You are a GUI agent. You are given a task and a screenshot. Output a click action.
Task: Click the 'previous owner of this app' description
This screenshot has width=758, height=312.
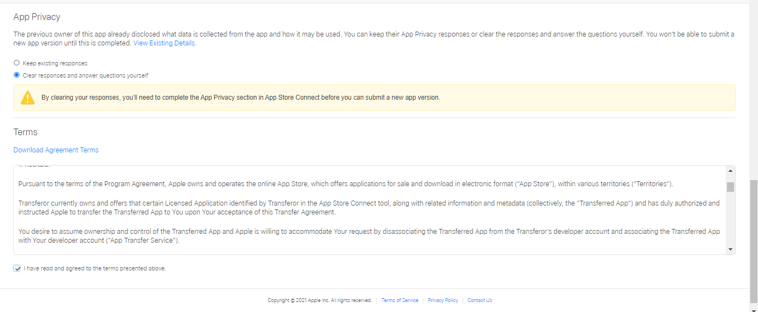click(374, 38)
